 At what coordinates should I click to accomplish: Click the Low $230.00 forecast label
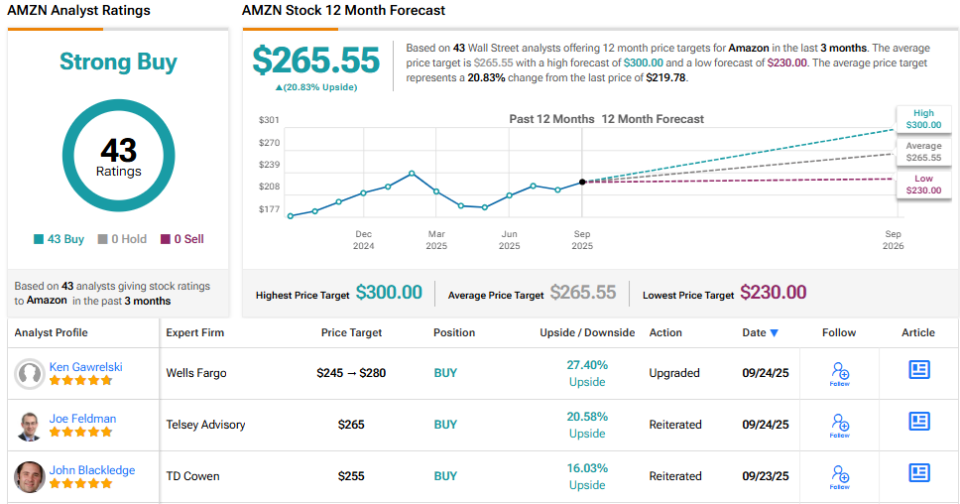923,185
